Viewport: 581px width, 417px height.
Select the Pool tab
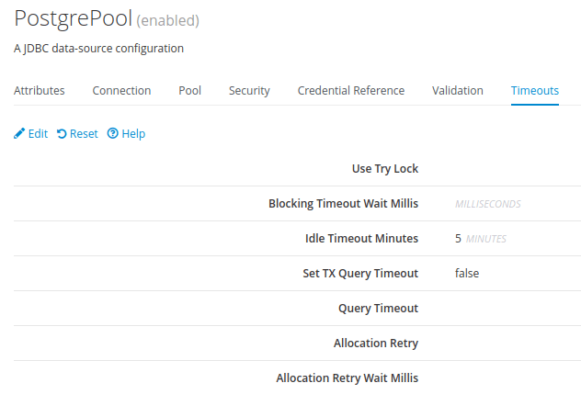tap(189, 91)
